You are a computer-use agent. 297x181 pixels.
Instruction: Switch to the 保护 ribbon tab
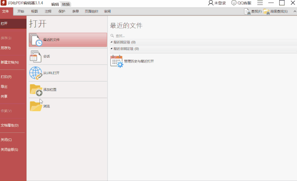point(61,11)
